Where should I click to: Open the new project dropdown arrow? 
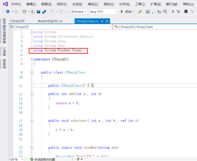[29, 12]
